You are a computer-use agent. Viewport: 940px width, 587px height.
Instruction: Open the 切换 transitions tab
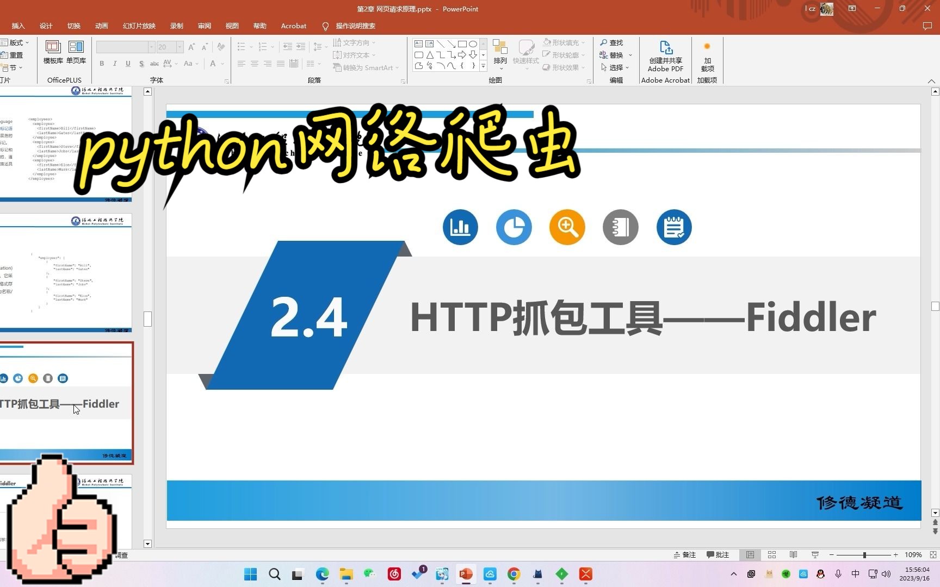(74, 26)
